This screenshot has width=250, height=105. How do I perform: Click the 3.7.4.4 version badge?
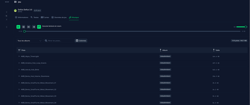tap(37, 10)
